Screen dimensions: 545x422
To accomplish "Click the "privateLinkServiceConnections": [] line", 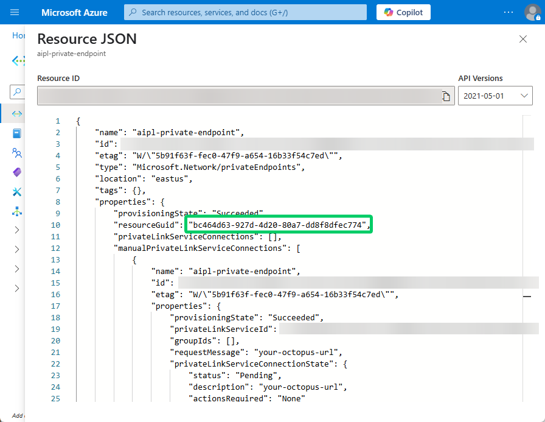I will [x=198, y=236].
